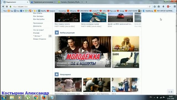Open the Кон bookmark
Viewport: 177px width, 100px height.
tap(17, 11)
